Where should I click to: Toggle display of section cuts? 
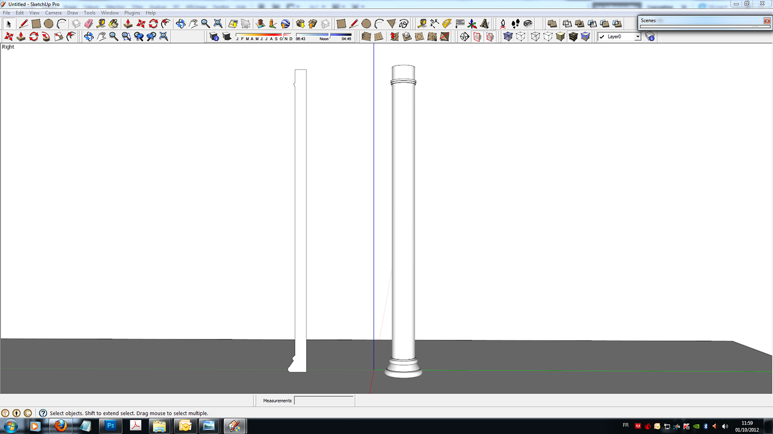click(490, 37)
